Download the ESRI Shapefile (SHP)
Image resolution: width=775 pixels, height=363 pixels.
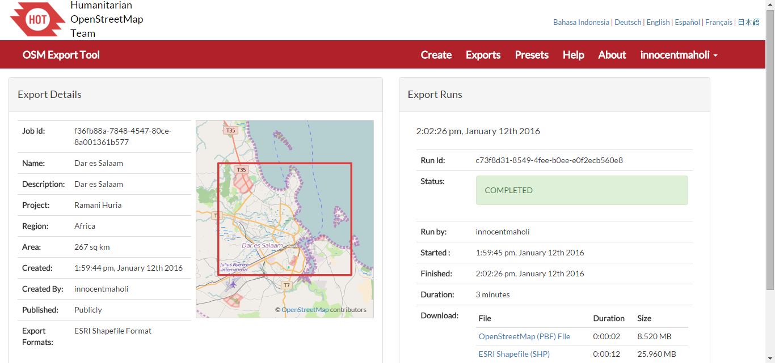pos(514,354)
